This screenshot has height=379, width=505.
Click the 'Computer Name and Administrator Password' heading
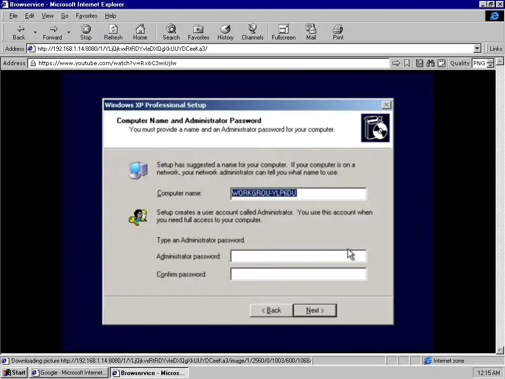pos(189,120)
